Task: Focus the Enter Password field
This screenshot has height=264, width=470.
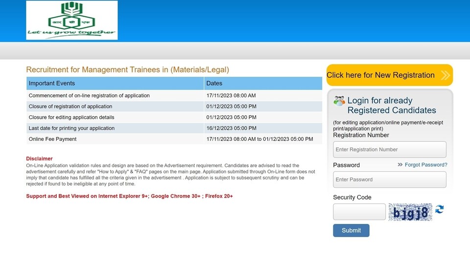Action: coord(389,179)
